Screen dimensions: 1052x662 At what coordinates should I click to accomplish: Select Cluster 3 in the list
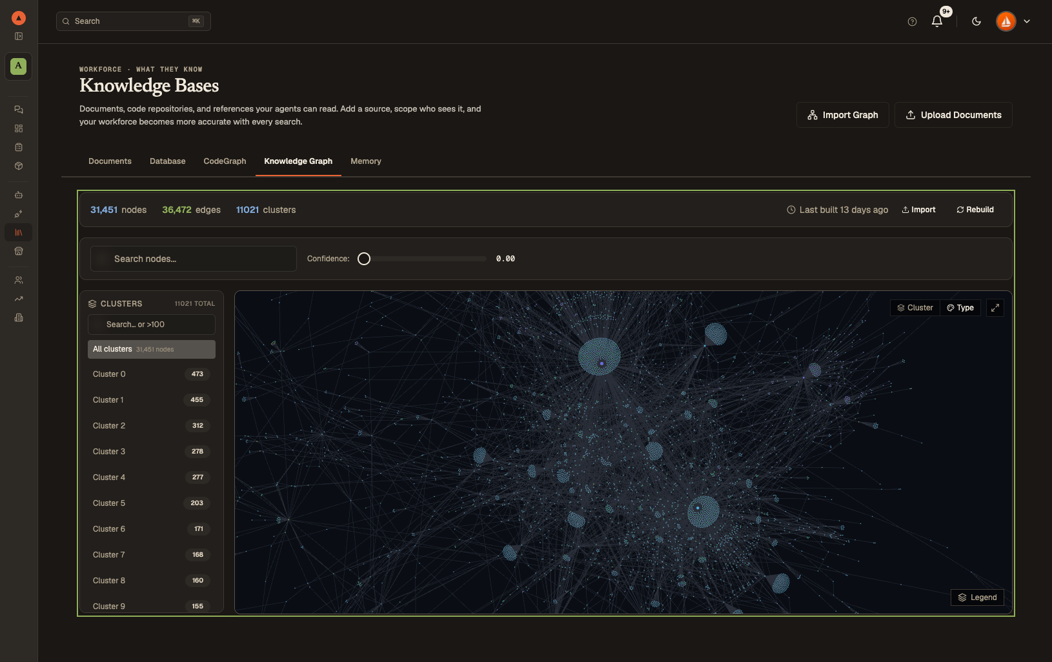click(152, 452)
